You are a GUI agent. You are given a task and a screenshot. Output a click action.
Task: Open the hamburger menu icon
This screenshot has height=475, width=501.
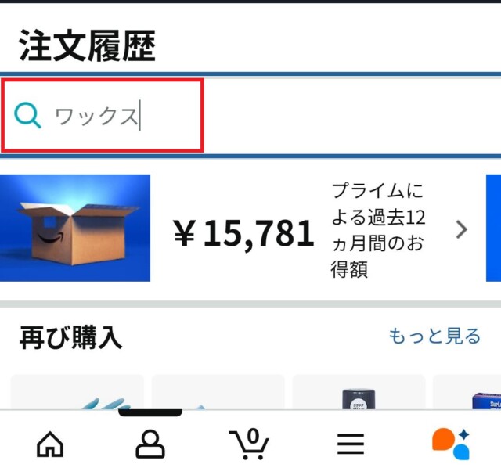pyautogui.click(x=351, y=444)
